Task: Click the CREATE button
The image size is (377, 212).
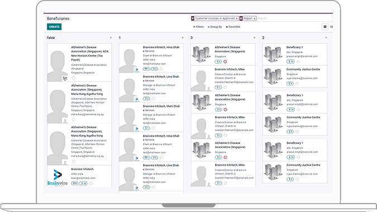Action: (54, 27)
